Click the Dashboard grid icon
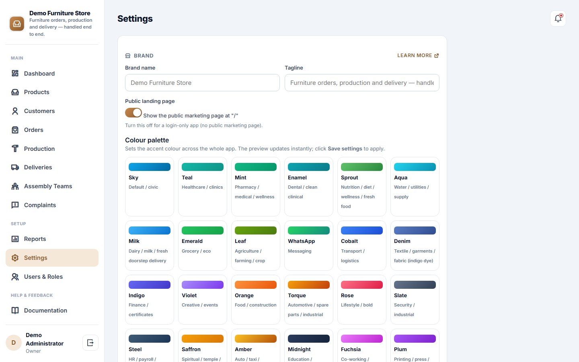Screen dimensions: 579x362 (15, 73)
